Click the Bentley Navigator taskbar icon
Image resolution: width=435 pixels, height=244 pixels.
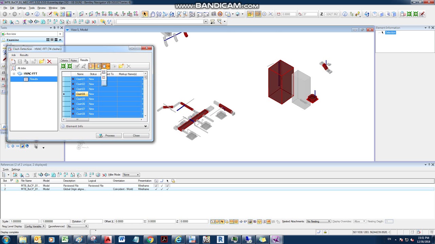pos(276,240)
